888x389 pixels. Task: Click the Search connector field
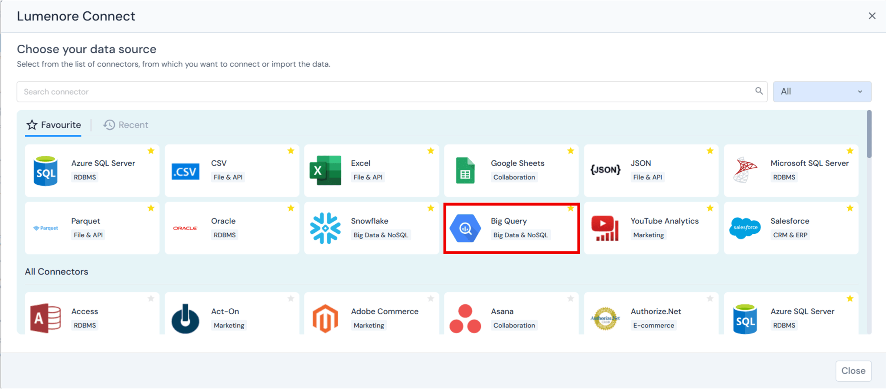[392, 92]
